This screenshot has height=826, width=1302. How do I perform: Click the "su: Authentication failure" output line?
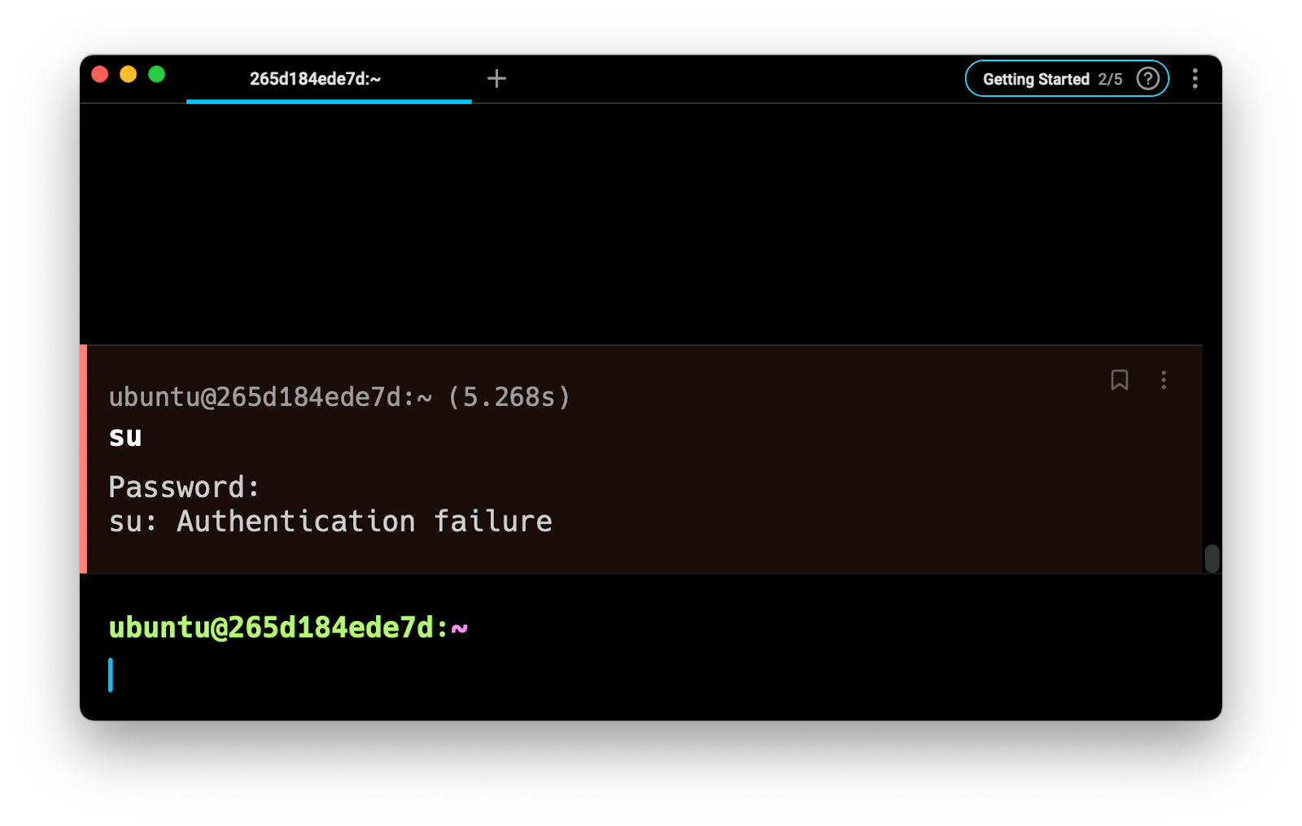(x=330, y=522)
